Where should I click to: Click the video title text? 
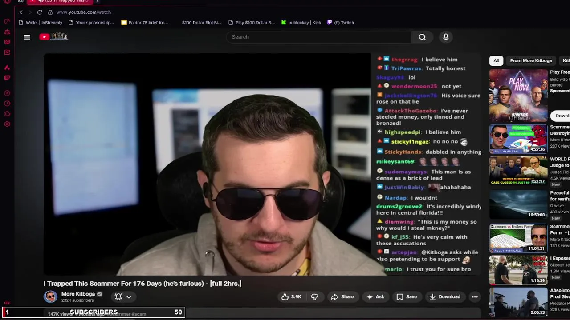click(x=142, y=284)
